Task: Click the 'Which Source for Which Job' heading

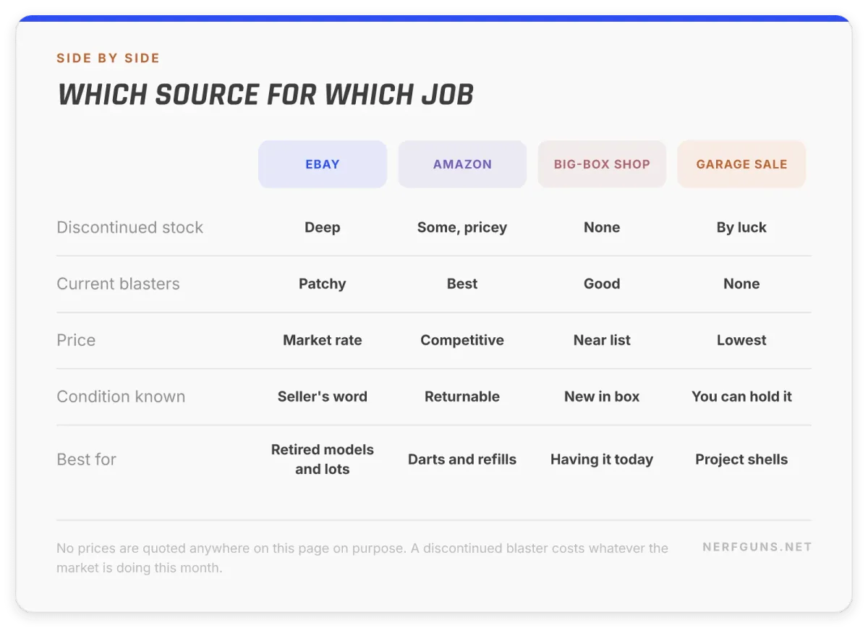Action: tap(265, 95)
